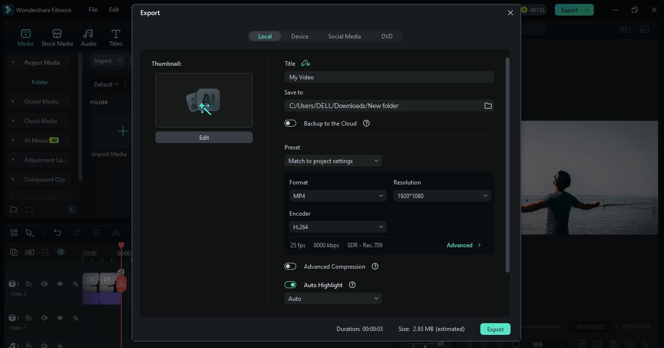This screenshot has height=348, width=664.
Task: Click the Title input field My Video
Action: 389,77
